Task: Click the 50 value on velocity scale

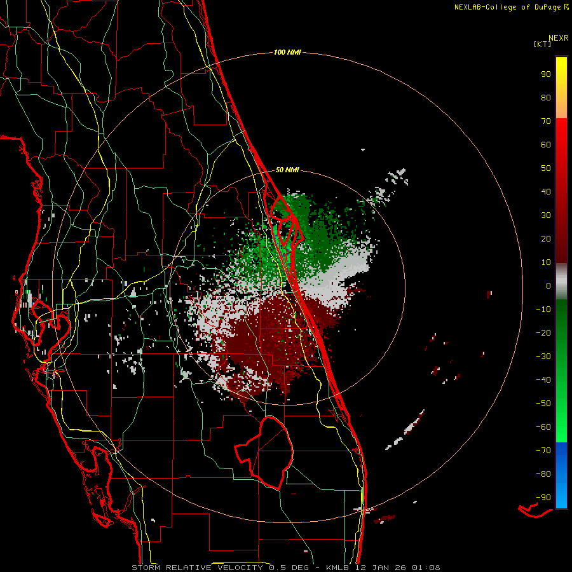Action: point(546,168)
